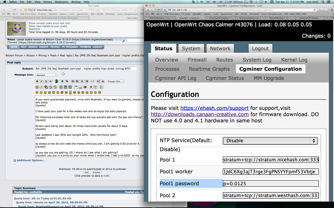Click MY MESSAGES in the forum navigation
Screen dimensions: 334x208
[70, 47]
